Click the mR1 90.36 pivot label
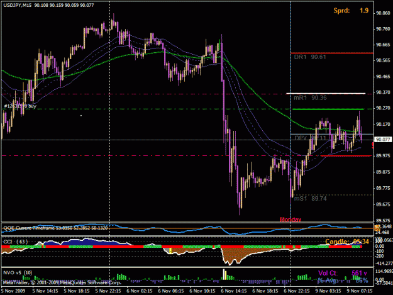The image size is (393, 295). click(x=310, y=97)
